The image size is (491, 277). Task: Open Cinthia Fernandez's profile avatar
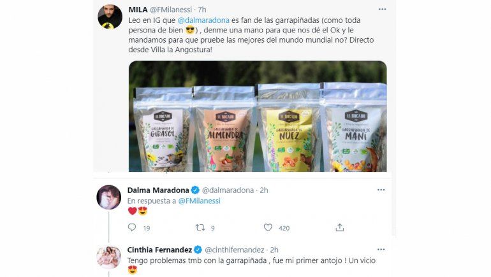[109, 257]
